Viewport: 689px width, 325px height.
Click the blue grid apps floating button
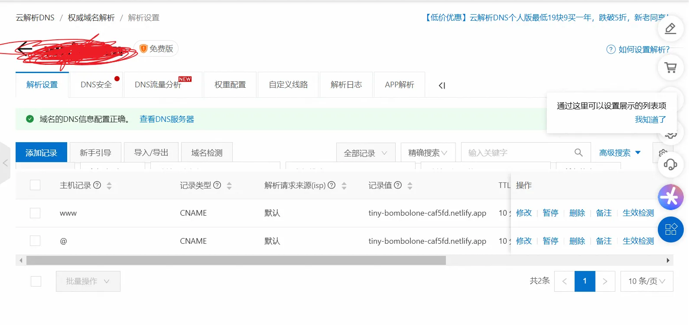(670, 229)
